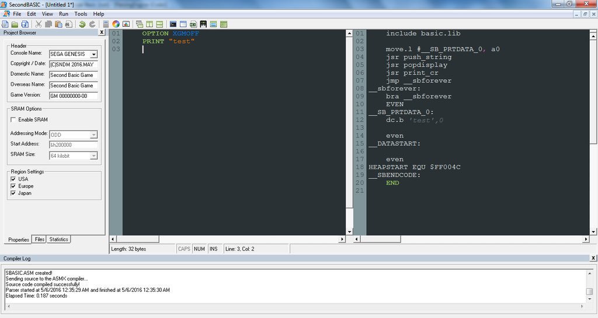The width and height of the screenshot is (598, 318).
Task: Click the SRAM Start Address field
Action: pyautogui.click(x=74, y=145)
